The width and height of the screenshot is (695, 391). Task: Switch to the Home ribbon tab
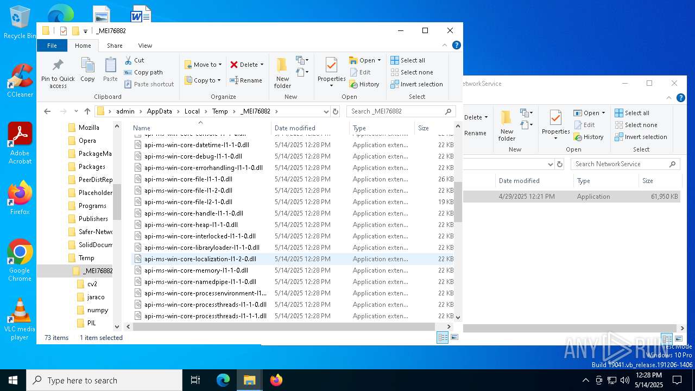[x=83, y=46]
